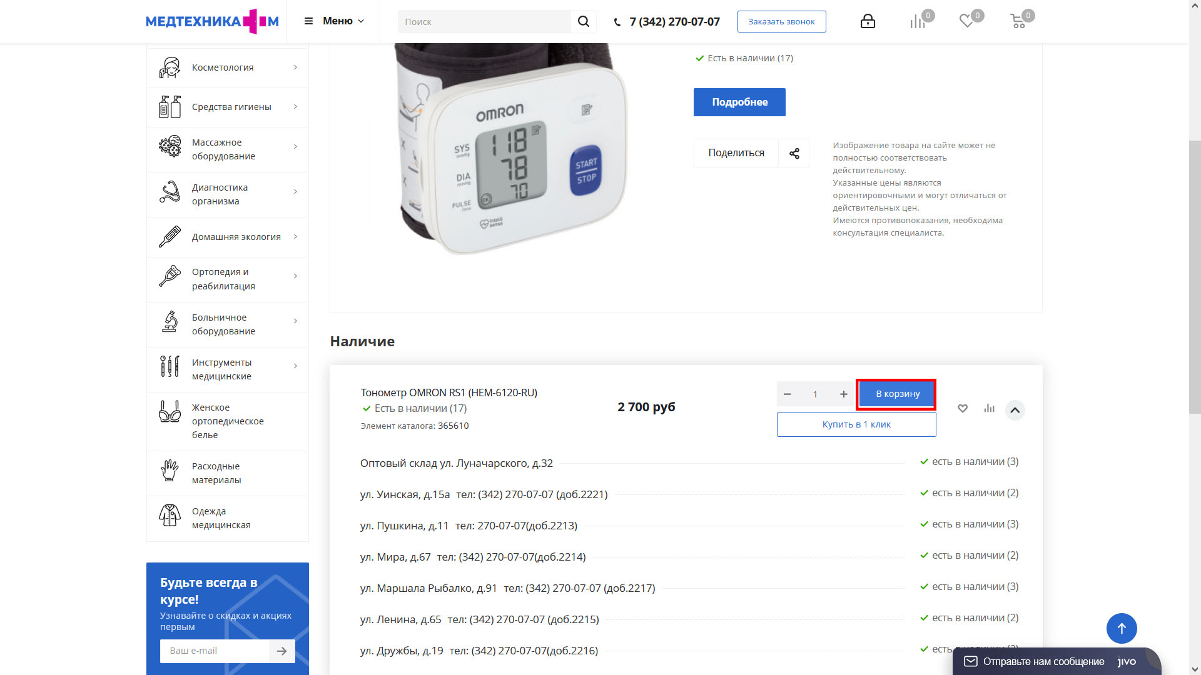Image resolution: width=1201 pixels, height=675 pixels.
Task: Click the Инструменты медицинские icon
Action: [170, 366]
